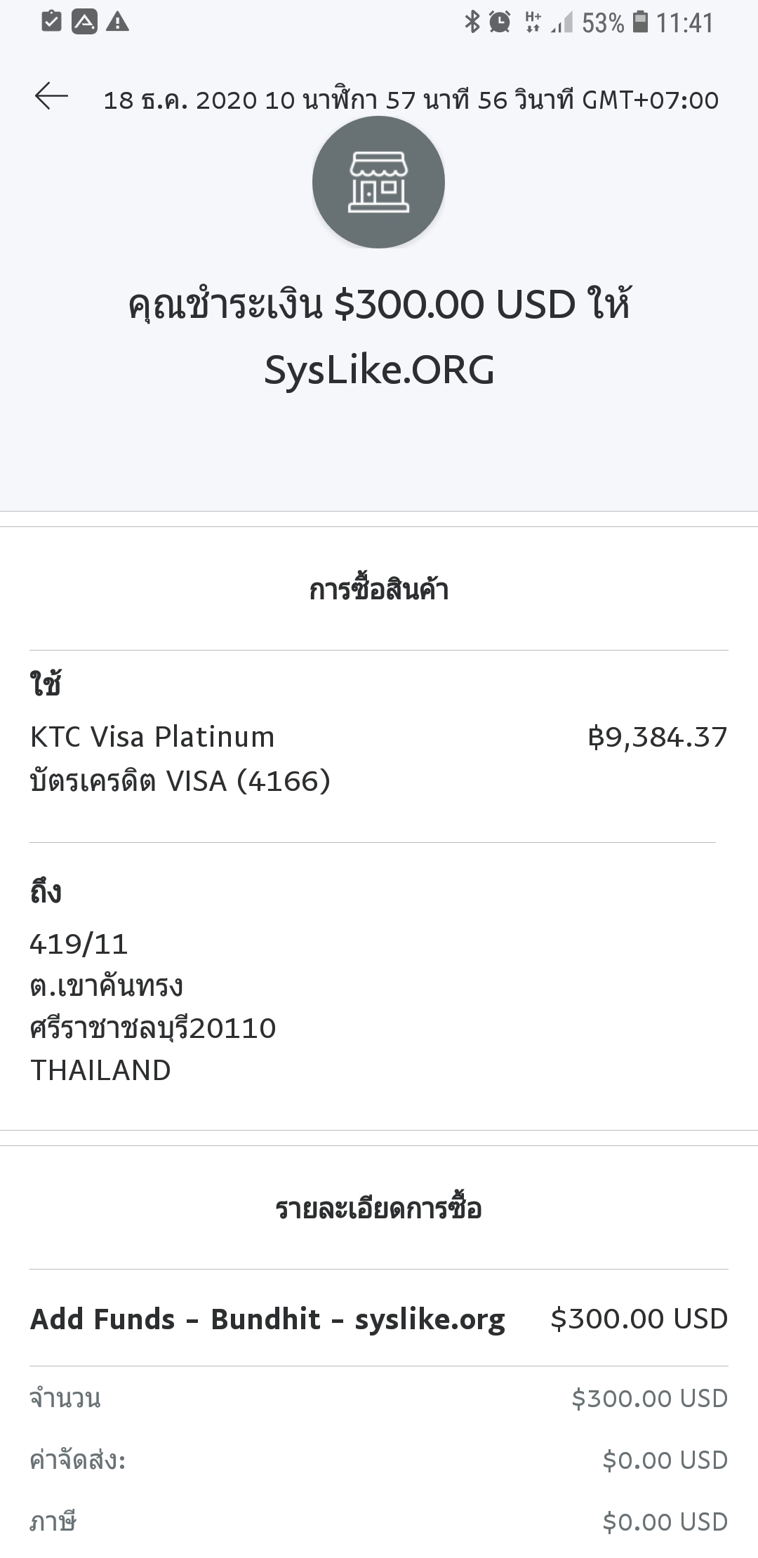
Task: Tap the merchant storefront icon
Action: (x=378, y=182)
